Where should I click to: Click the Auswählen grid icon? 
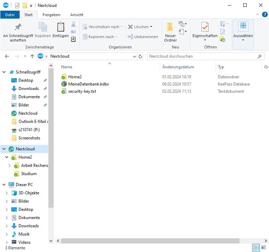point(243,25)
